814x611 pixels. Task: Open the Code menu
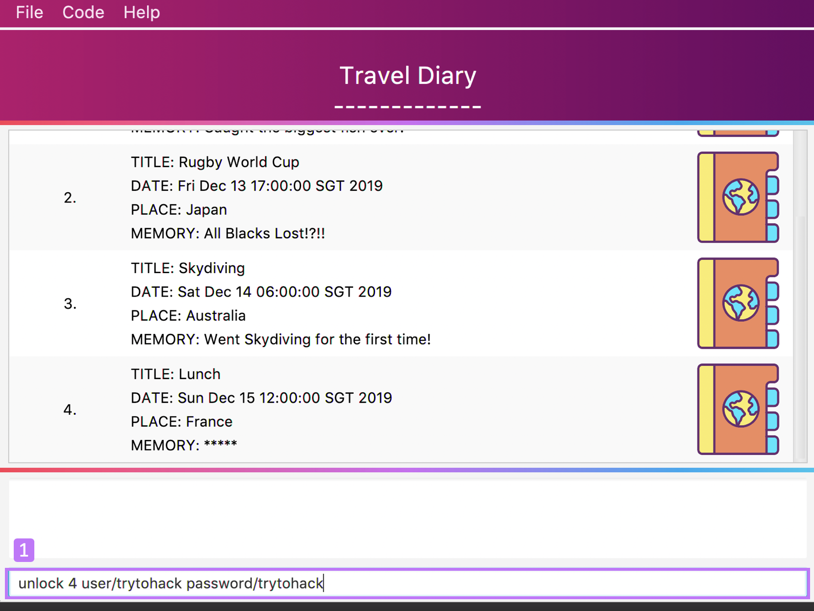[x=83, y=12]
